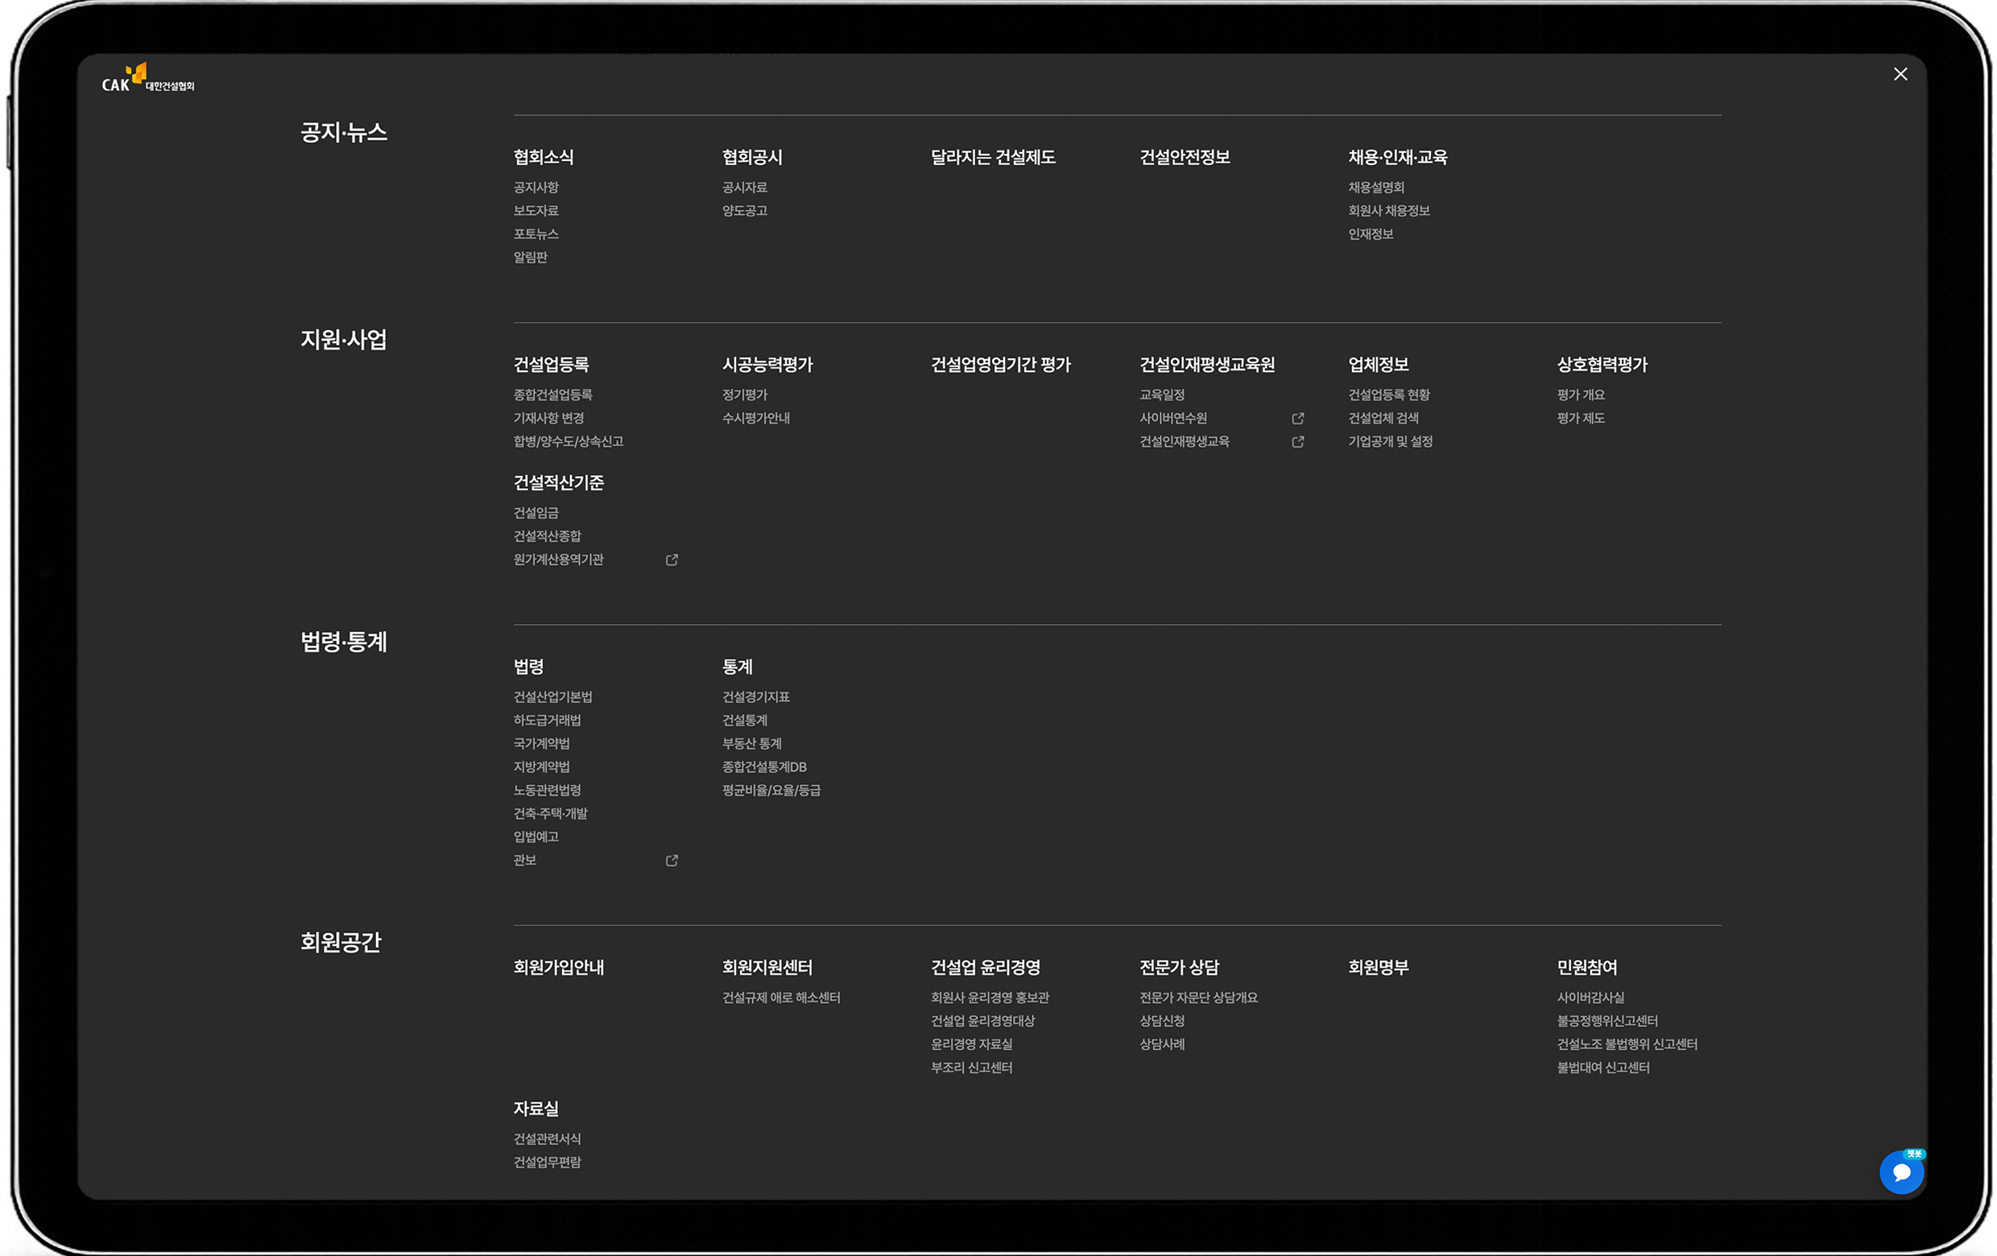The height and width of the screenshot is (1256, 1997).
Task: Open 하도급거래법 link
Action: tap(548, 721)
